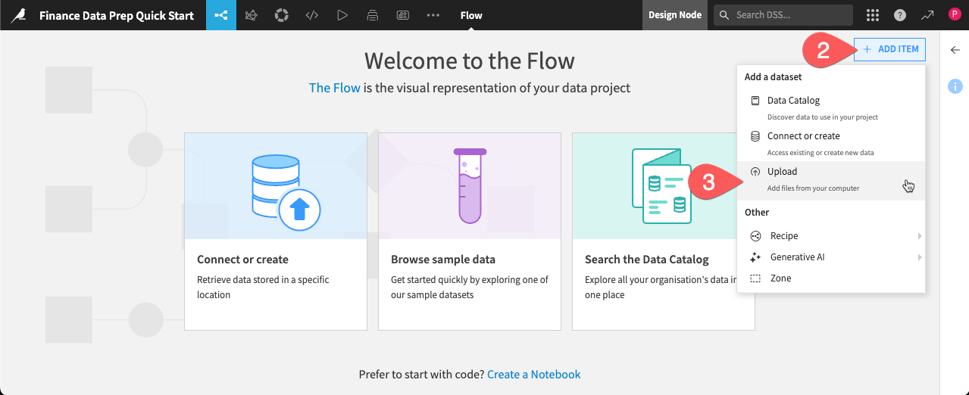
Task: Click the 'Add files from your computer' description
Action: (813, 188)
